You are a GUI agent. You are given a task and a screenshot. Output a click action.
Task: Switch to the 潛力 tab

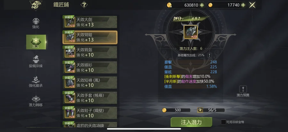[36, 42]
